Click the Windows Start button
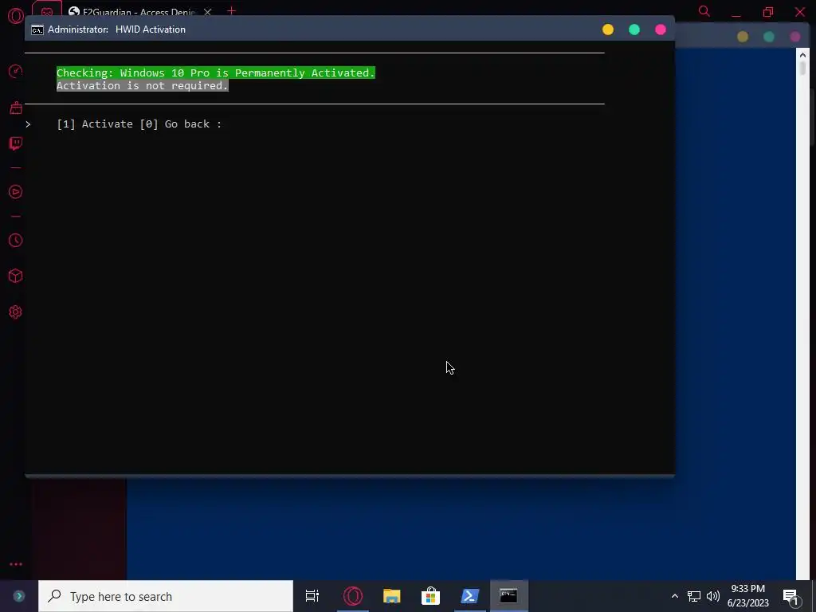 (19, 596)
